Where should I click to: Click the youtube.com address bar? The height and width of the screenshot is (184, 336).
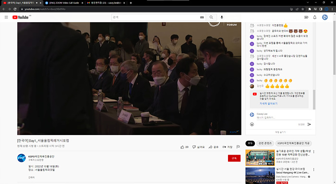pyautogui.click(x=154, y=9)
